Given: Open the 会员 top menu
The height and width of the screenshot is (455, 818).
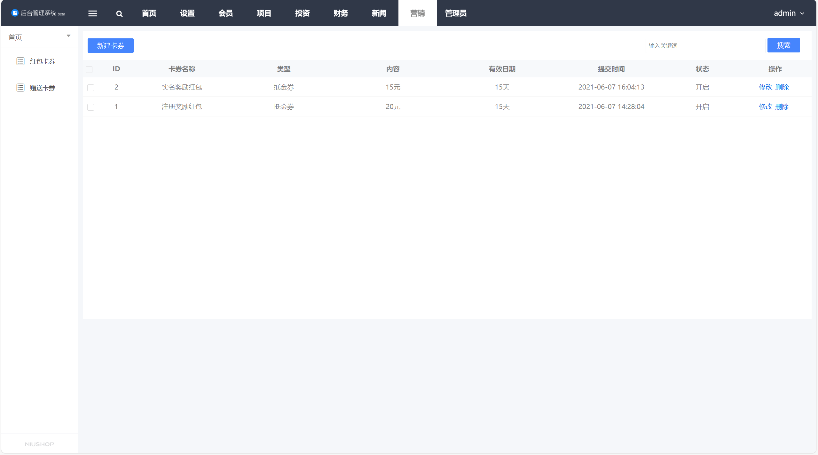Looking at the screenshot, I should 225,13.
